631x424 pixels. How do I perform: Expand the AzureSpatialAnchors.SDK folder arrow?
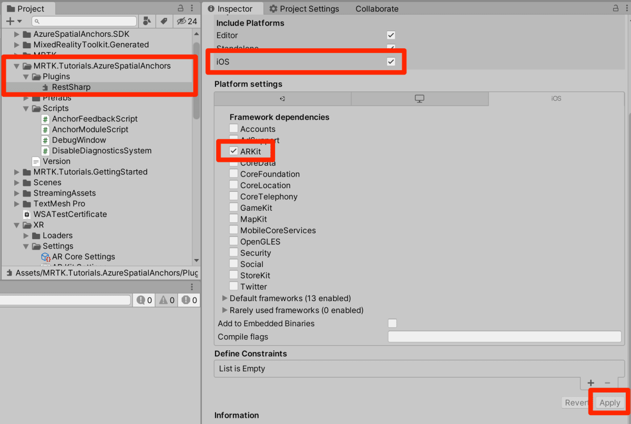[x=17, y=34]
